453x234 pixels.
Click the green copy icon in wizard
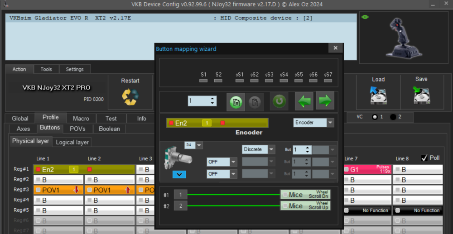click(x=236, y=102)
